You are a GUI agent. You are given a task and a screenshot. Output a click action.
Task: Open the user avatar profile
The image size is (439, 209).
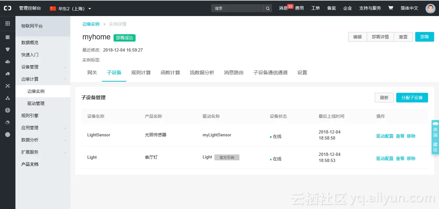430,8
